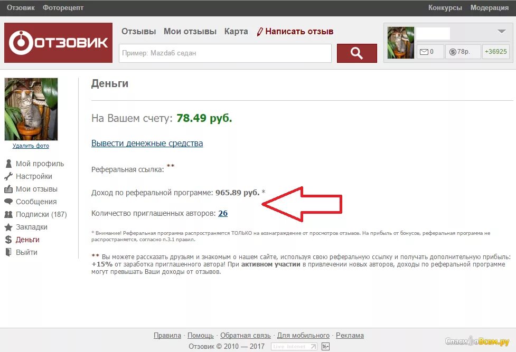The image size is (516, 352).
Task: Click the +36925 rating counter
Action: click(495, 52)
